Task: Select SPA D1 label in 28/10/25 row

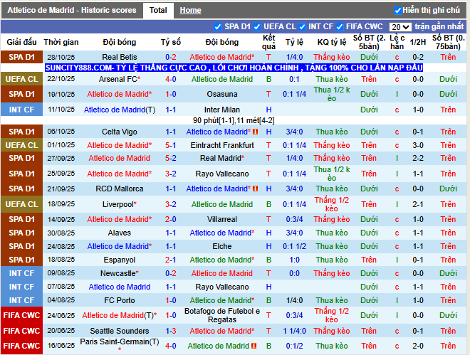Action: pos(21,57)
